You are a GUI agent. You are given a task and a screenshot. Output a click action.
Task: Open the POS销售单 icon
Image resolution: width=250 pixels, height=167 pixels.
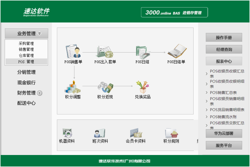point(73,51)
